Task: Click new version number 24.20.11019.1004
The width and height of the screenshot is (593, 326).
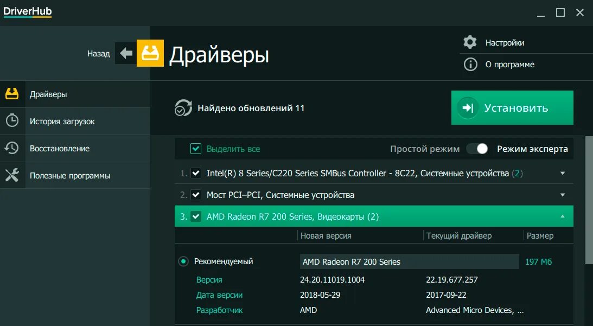Action: tap(332, 280)
